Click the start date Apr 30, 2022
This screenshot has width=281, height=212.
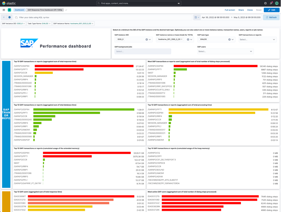pos(215,17)
